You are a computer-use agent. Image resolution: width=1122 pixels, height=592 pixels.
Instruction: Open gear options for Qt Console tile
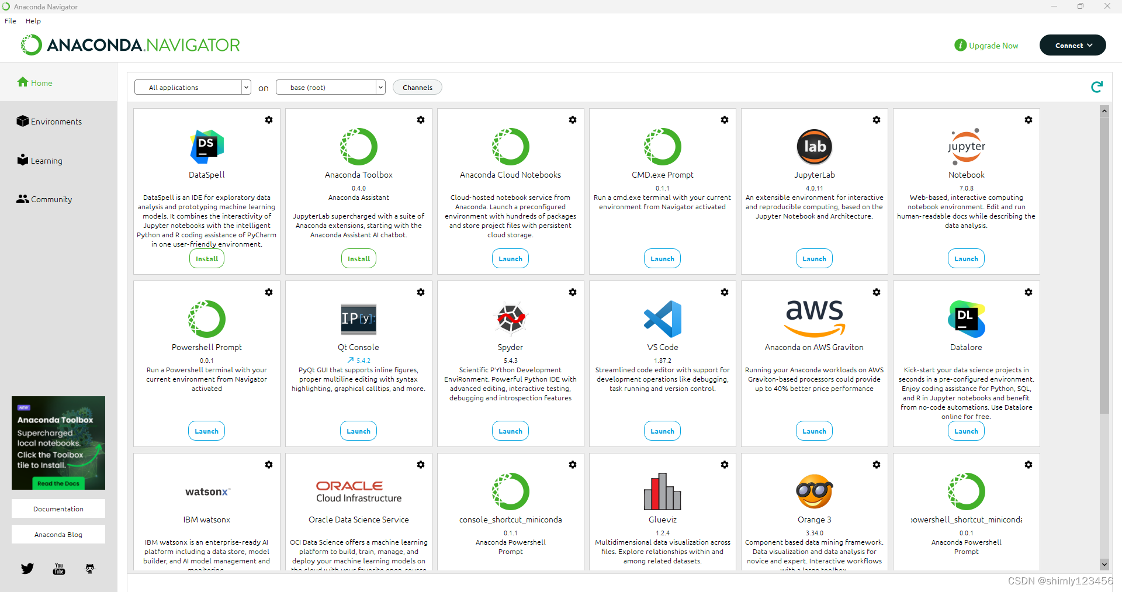421,292
